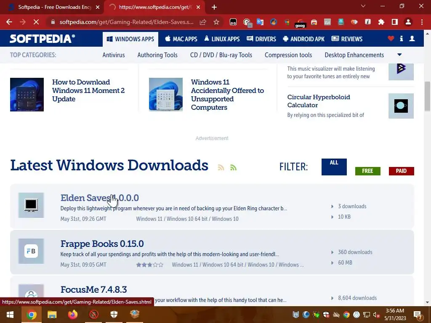Filter downloads by PAID

click(401, 171)
